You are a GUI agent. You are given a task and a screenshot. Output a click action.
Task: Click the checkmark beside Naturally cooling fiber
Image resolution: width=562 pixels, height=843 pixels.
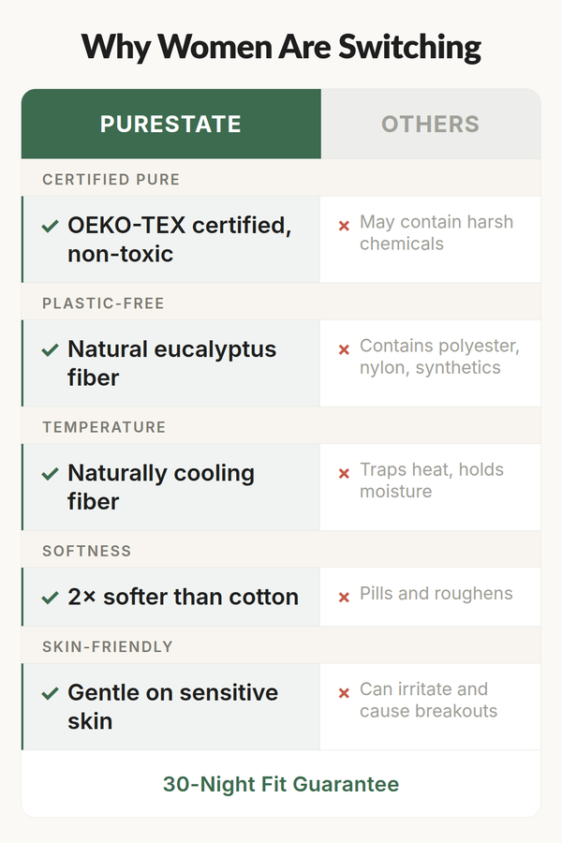pyautogui.click(x=51, y=473)
